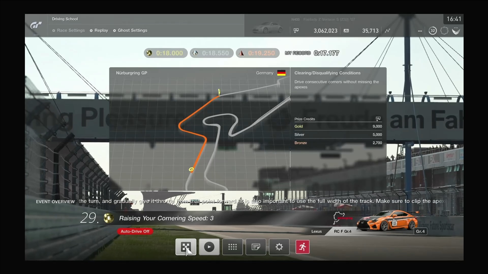This screenshot has height=274, width=488.
Task: Click lesson title Raising Your Cornering Speed: 3
Action: pos(166,218)
